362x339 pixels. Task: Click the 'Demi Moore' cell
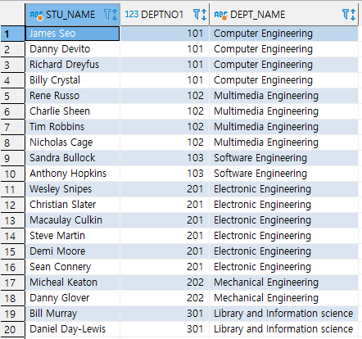(x=72, y=251)
